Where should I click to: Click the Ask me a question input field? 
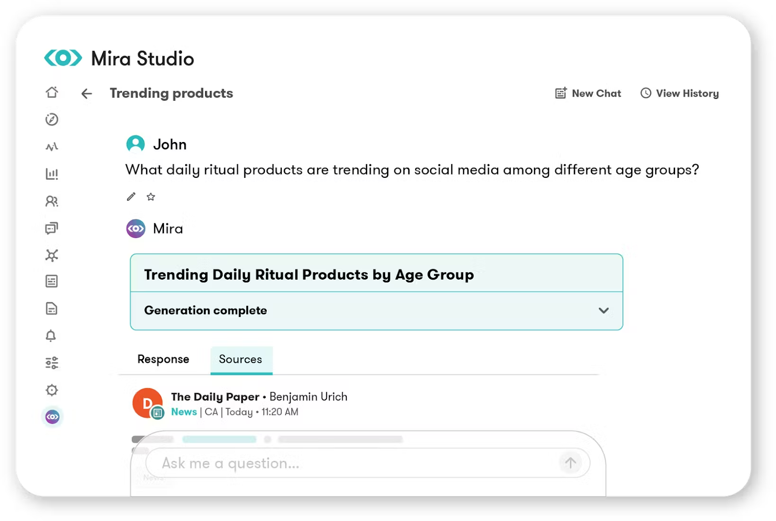point(339,463)
